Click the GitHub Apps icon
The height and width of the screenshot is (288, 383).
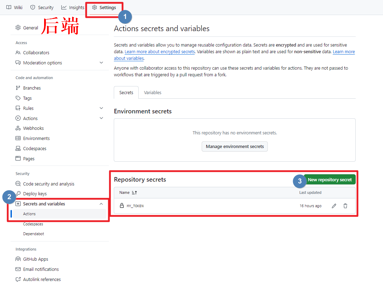(x=18, y=259)
